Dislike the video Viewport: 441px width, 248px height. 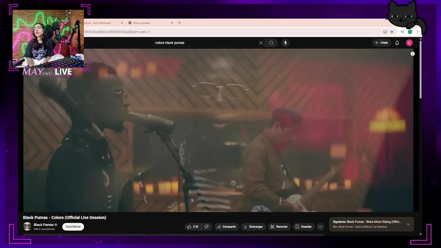coord(206,227)
